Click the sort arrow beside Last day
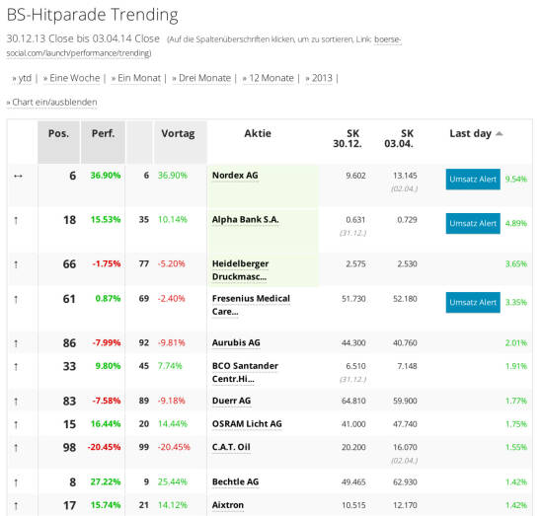This screenshot has width=543, height=516. coord(499,134)
